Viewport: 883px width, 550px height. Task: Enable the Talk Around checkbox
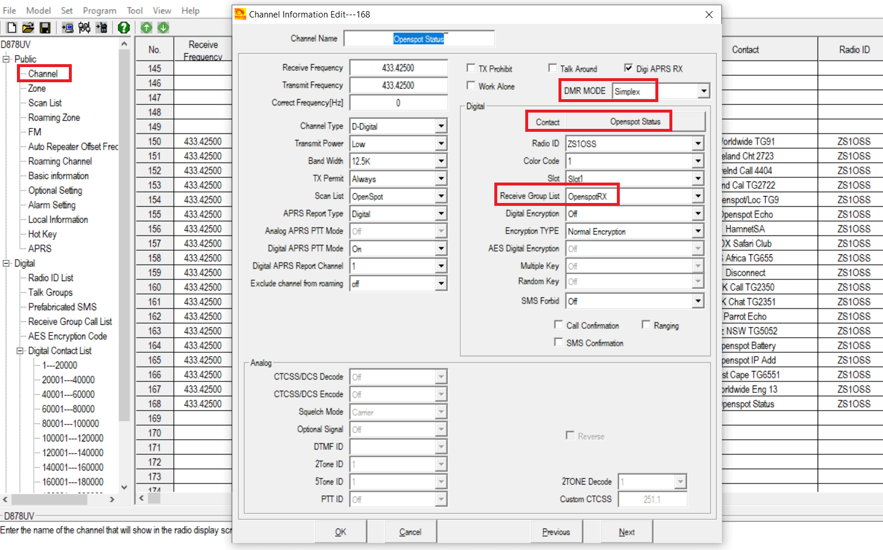click(x=553, y=68)
